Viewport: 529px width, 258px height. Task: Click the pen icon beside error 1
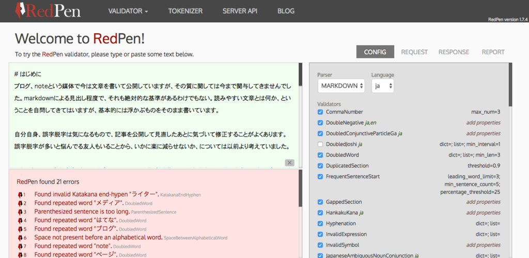point(21,194)
